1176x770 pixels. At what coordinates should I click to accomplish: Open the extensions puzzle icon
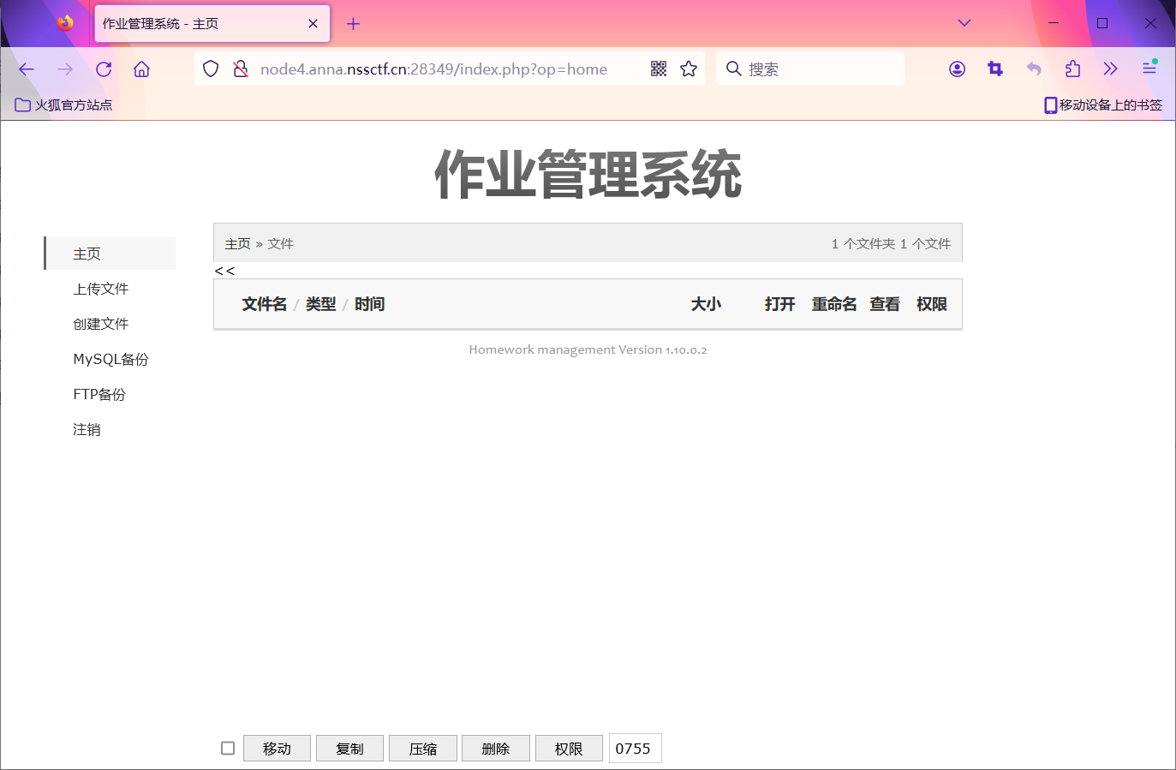tap(1072, 69)
